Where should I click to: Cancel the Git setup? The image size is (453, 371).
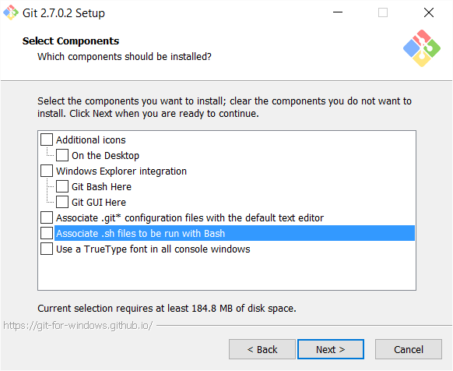409,349
